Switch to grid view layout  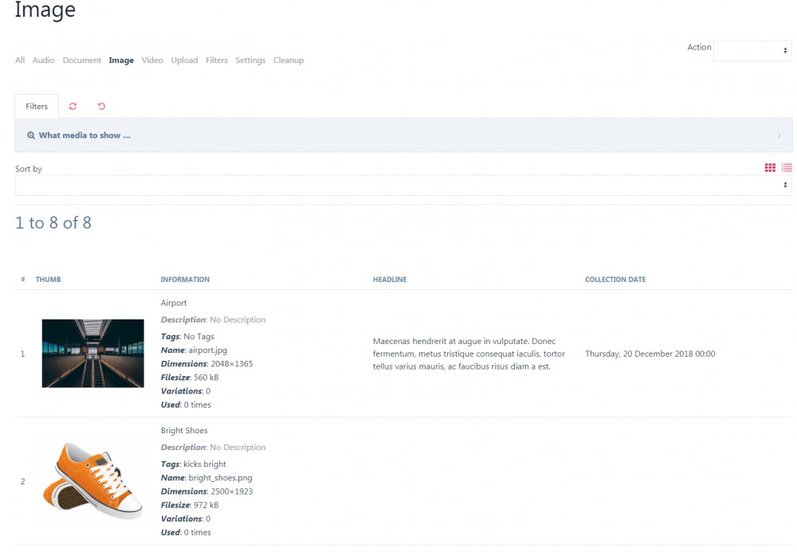click(x=770, y=167)
